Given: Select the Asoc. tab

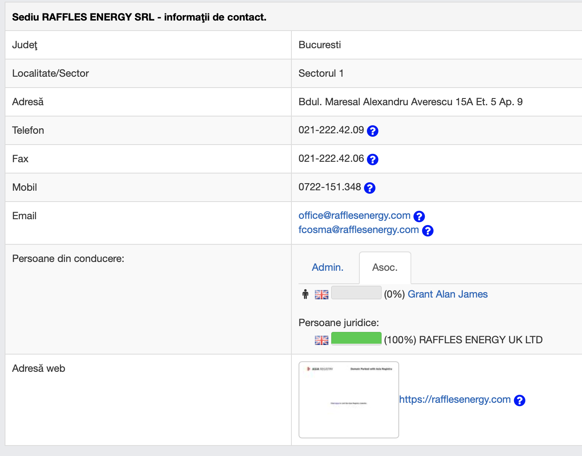Looking at the screenshot, I should [385, 267].
